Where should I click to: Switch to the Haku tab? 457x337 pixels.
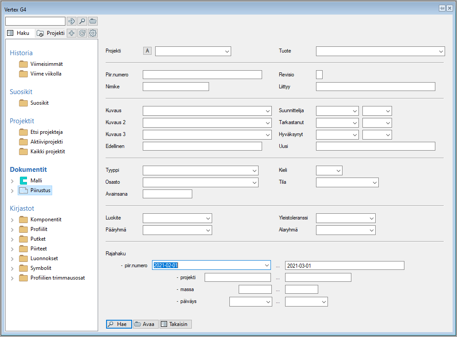19,33
